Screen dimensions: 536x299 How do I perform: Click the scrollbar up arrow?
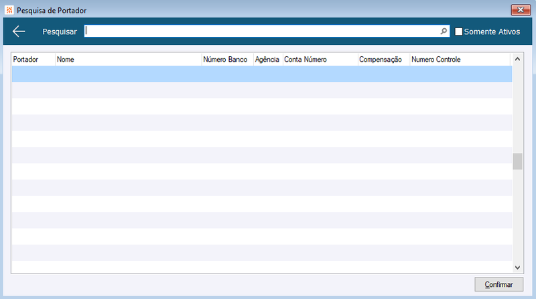pos(517,59)
